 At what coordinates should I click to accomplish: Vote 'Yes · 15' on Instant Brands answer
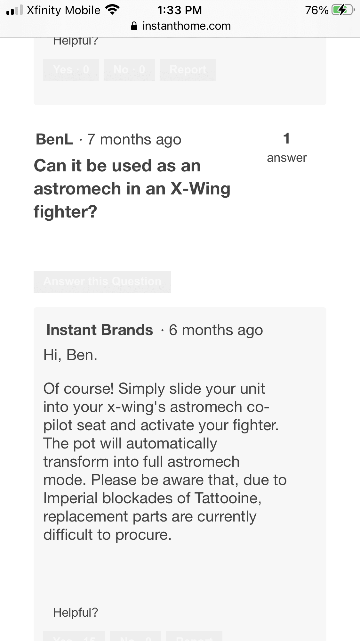(74, 637)
